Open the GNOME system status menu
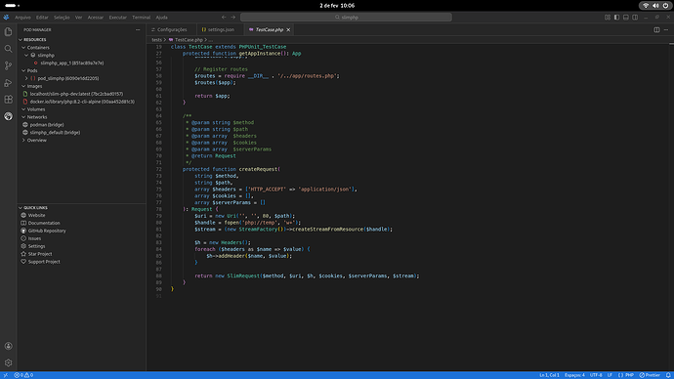This screenshot has width=674, height=379. pyautogui.click(x=655, y=6)
